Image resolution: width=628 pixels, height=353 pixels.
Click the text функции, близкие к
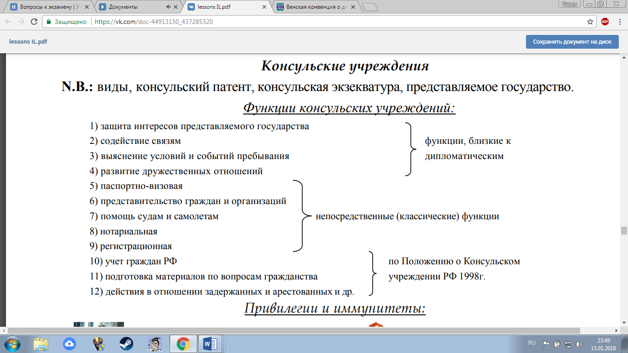pos(468,141)
